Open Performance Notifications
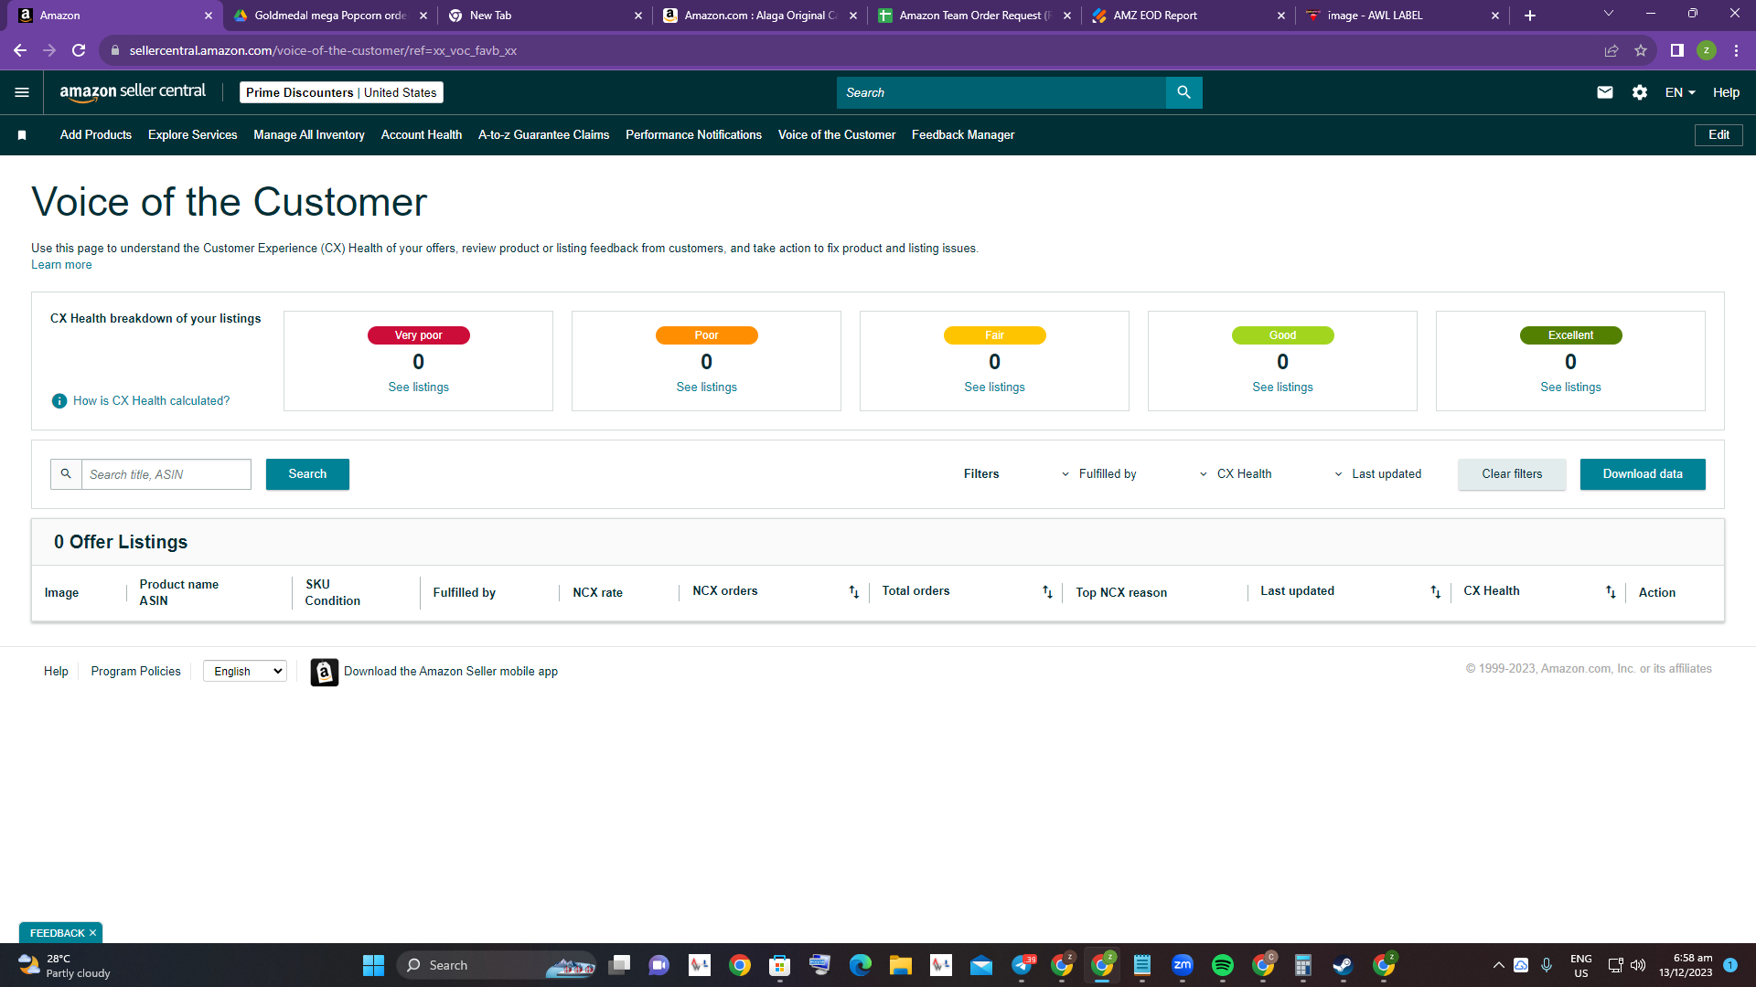1756x987 pixels. point(693,135)
